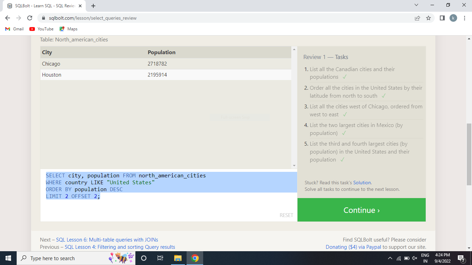Click the green Continue button
The image size is (472, 265).
pos(361,210)
